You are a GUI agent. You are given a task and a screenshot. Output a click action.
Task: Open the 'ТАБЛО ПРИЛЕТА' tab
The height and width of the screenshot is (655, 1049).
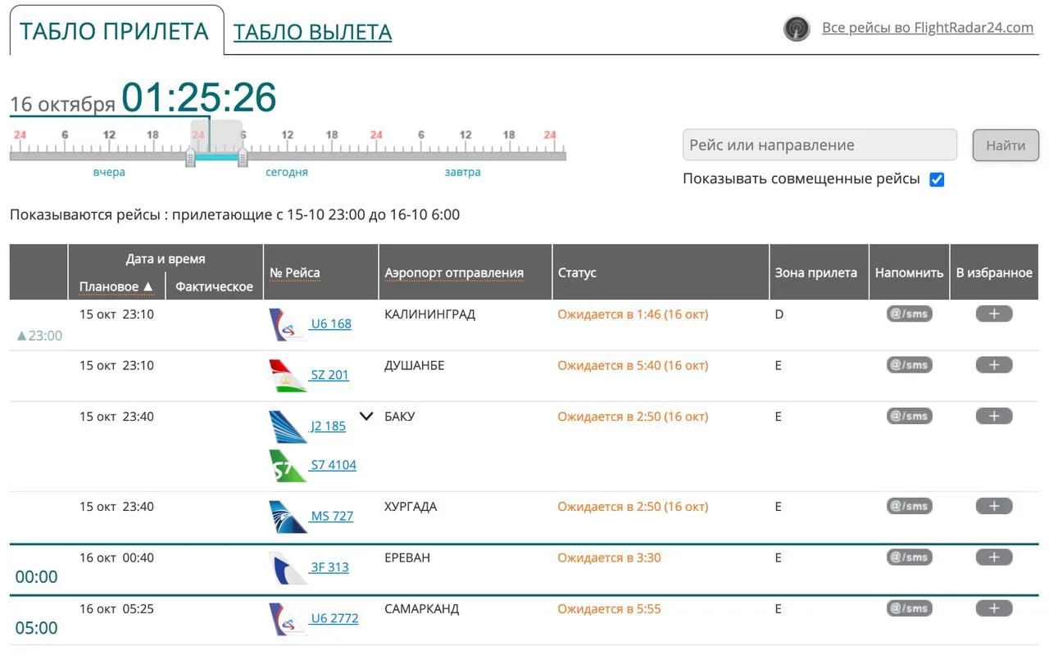114,31
